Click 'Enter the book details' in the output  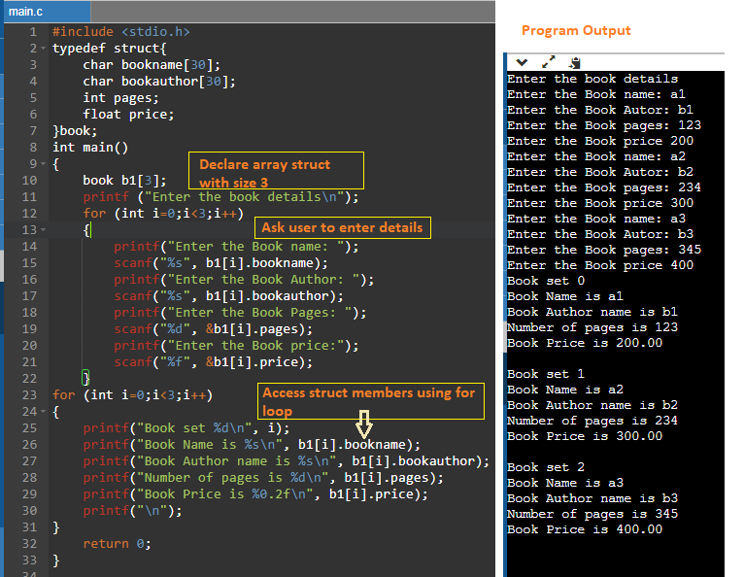click(x=592, y=79)
